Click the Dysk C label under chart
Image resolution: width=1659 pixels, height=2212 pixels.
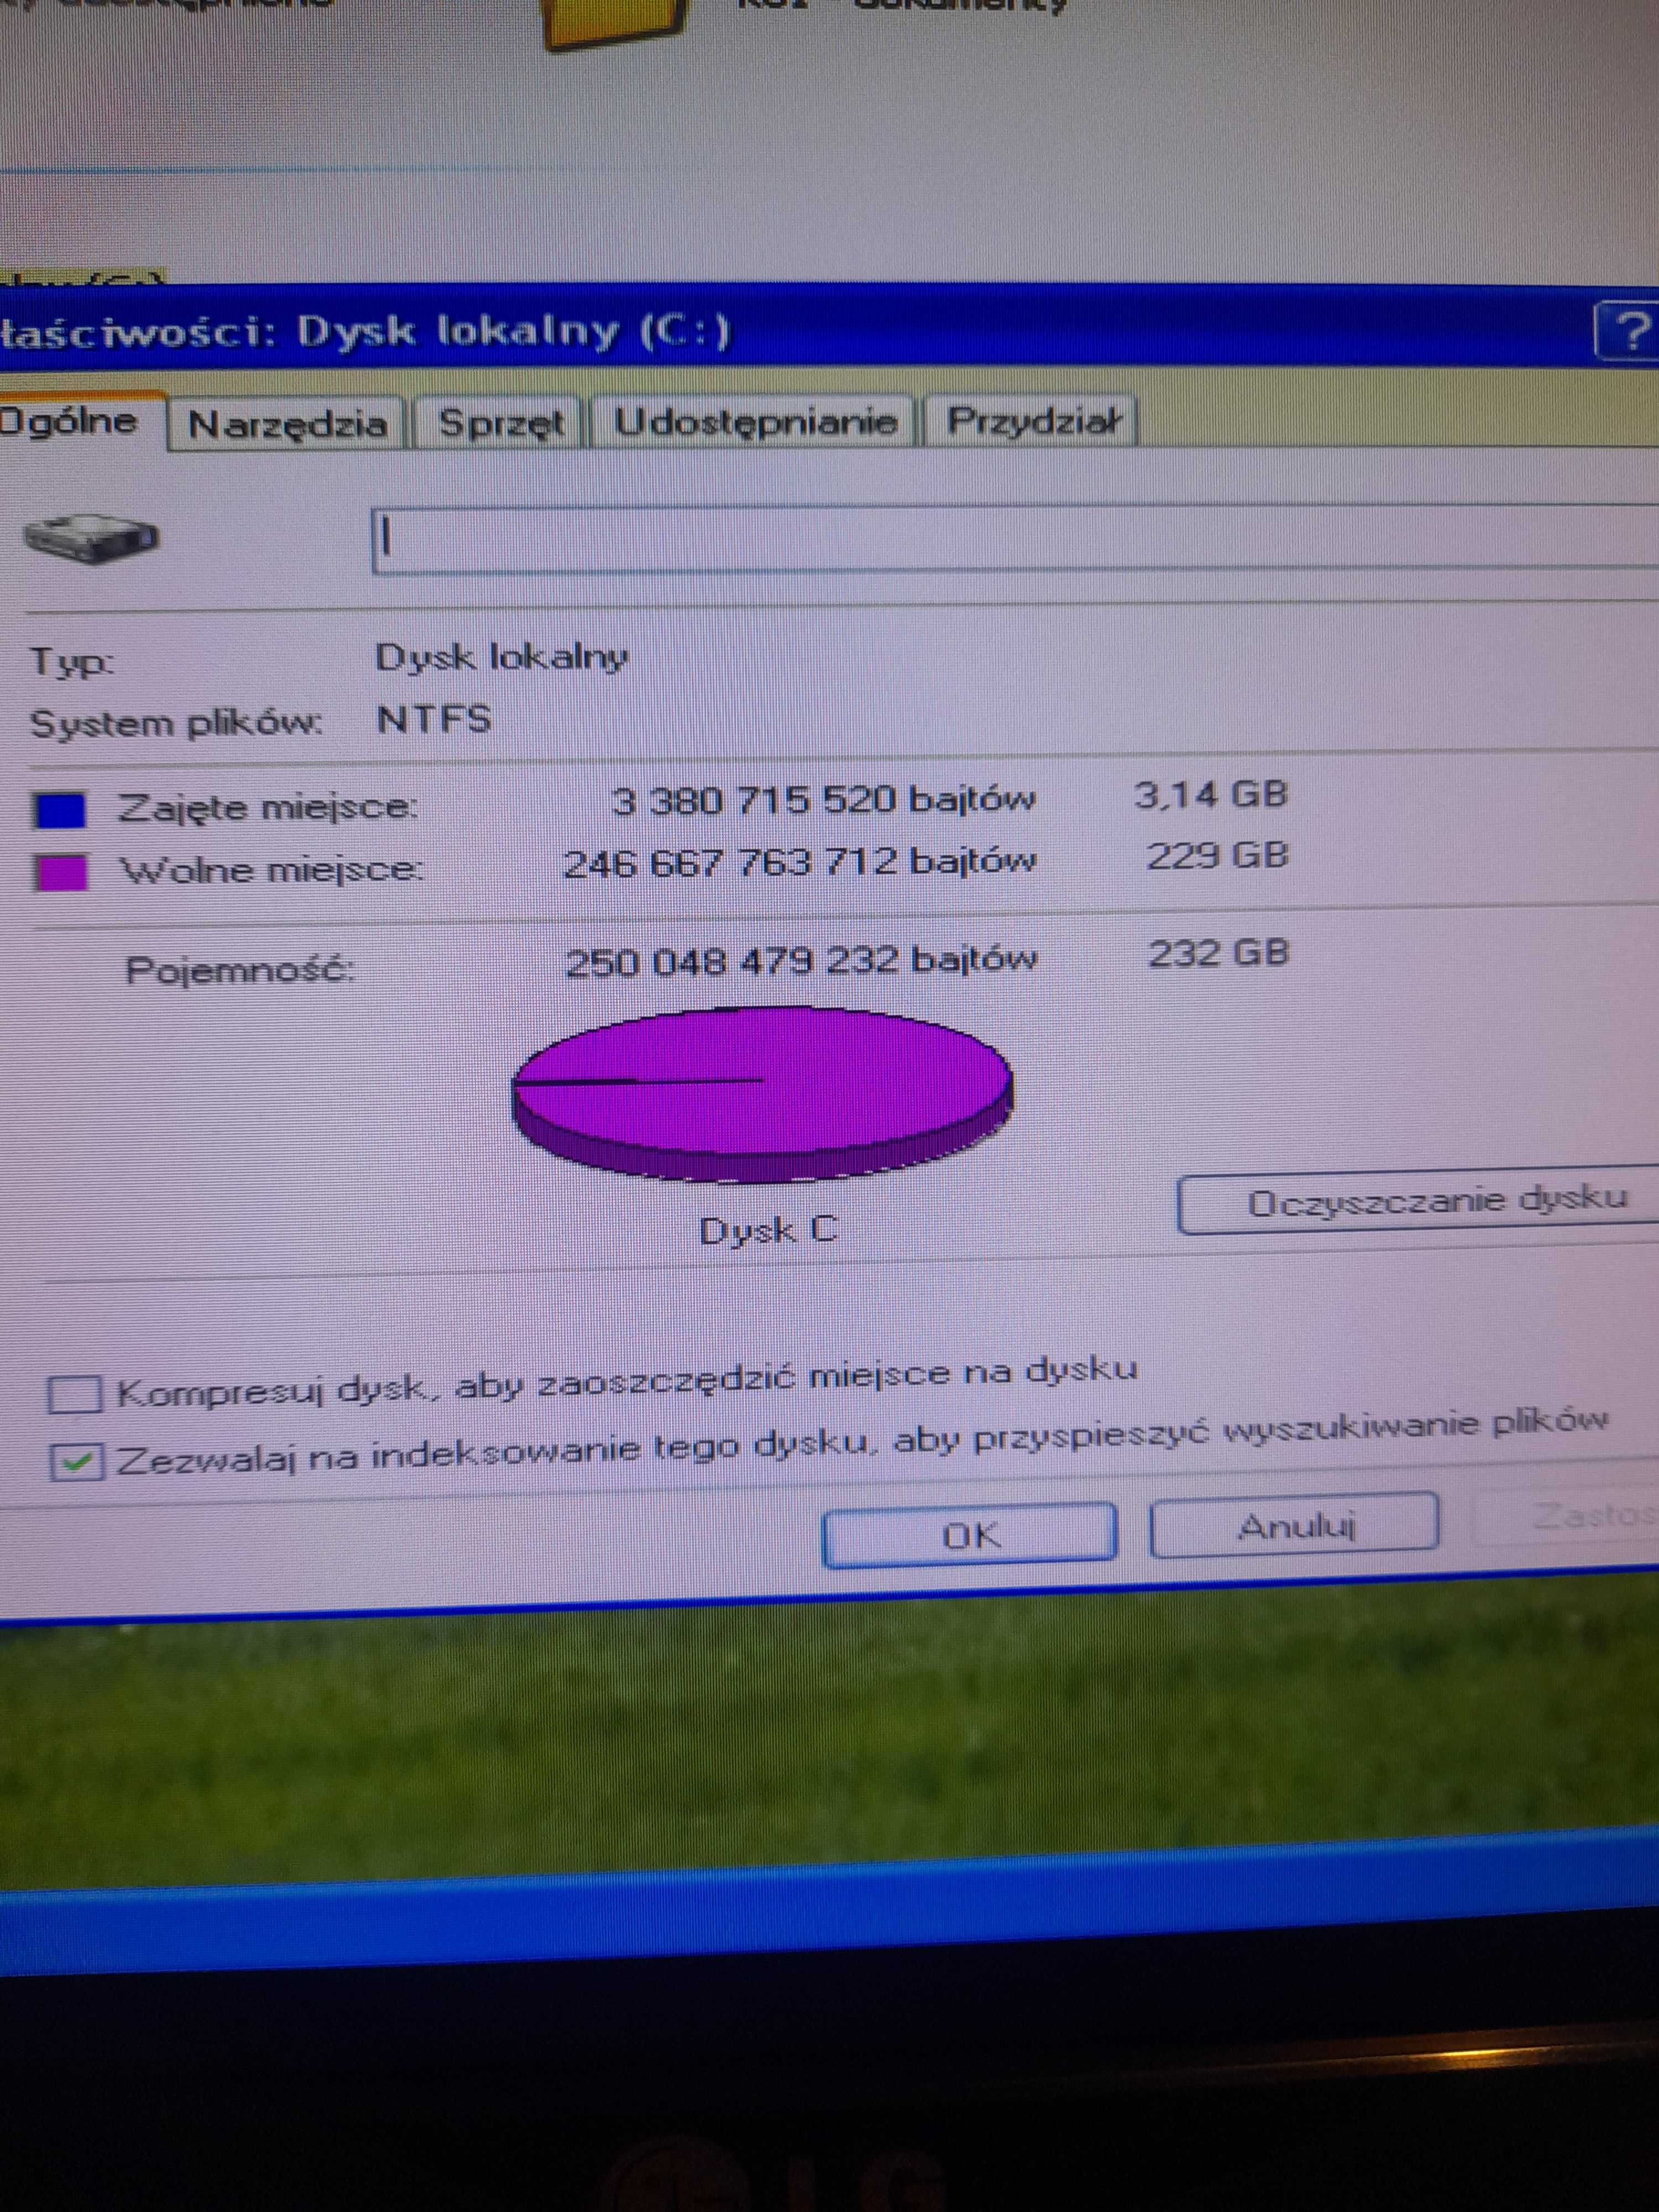click(x=768, y=1230)
